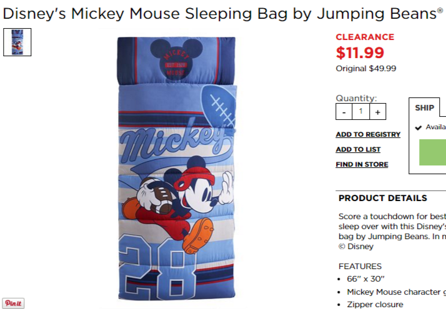Click the green add to cart button
The height and width of the screenshot is (309, 446).
[x=432, y=152]
